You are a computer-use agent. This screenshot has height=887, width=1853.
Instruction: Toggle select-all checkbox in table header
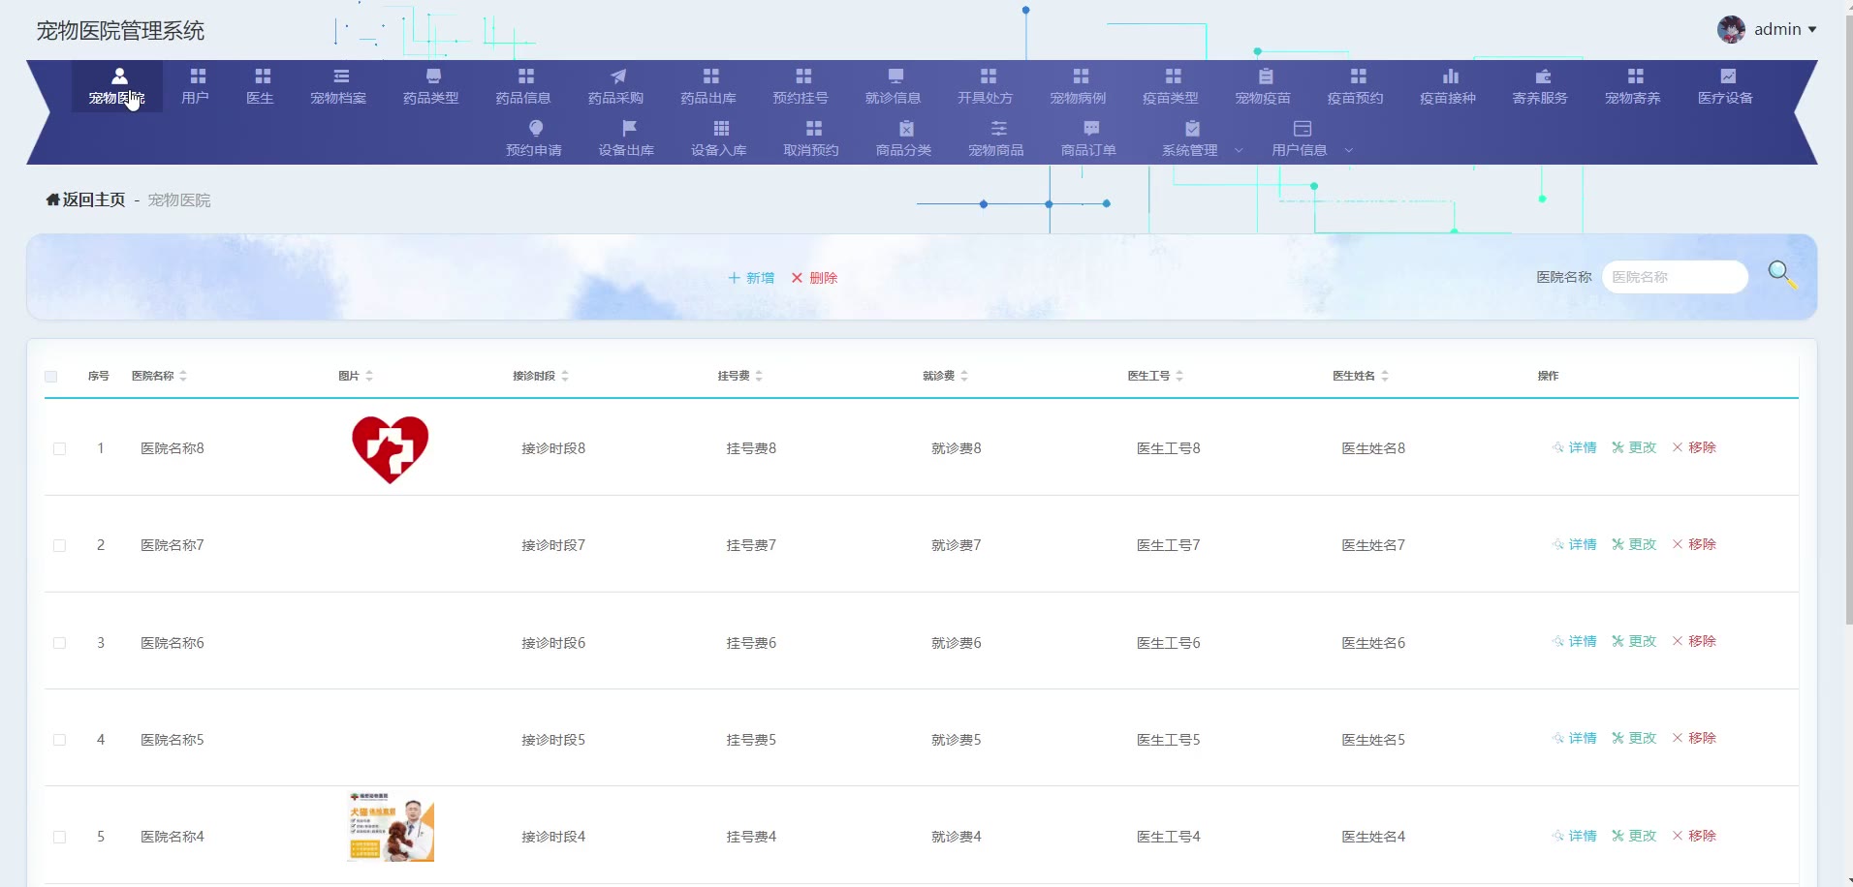click(51, 377)
